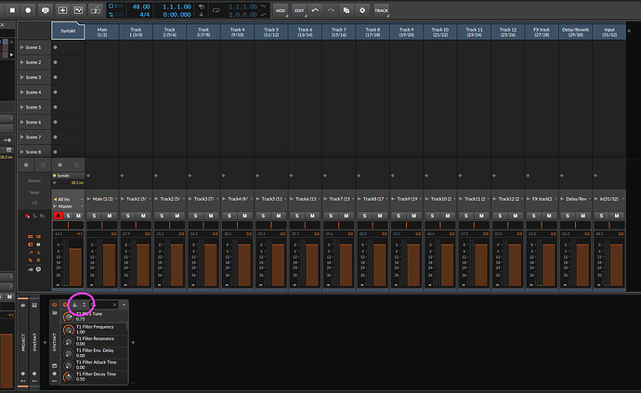Launch Scene 1 with its play arrow
Image resolution: width=641 pixels, height=393 pixels.
22,47
